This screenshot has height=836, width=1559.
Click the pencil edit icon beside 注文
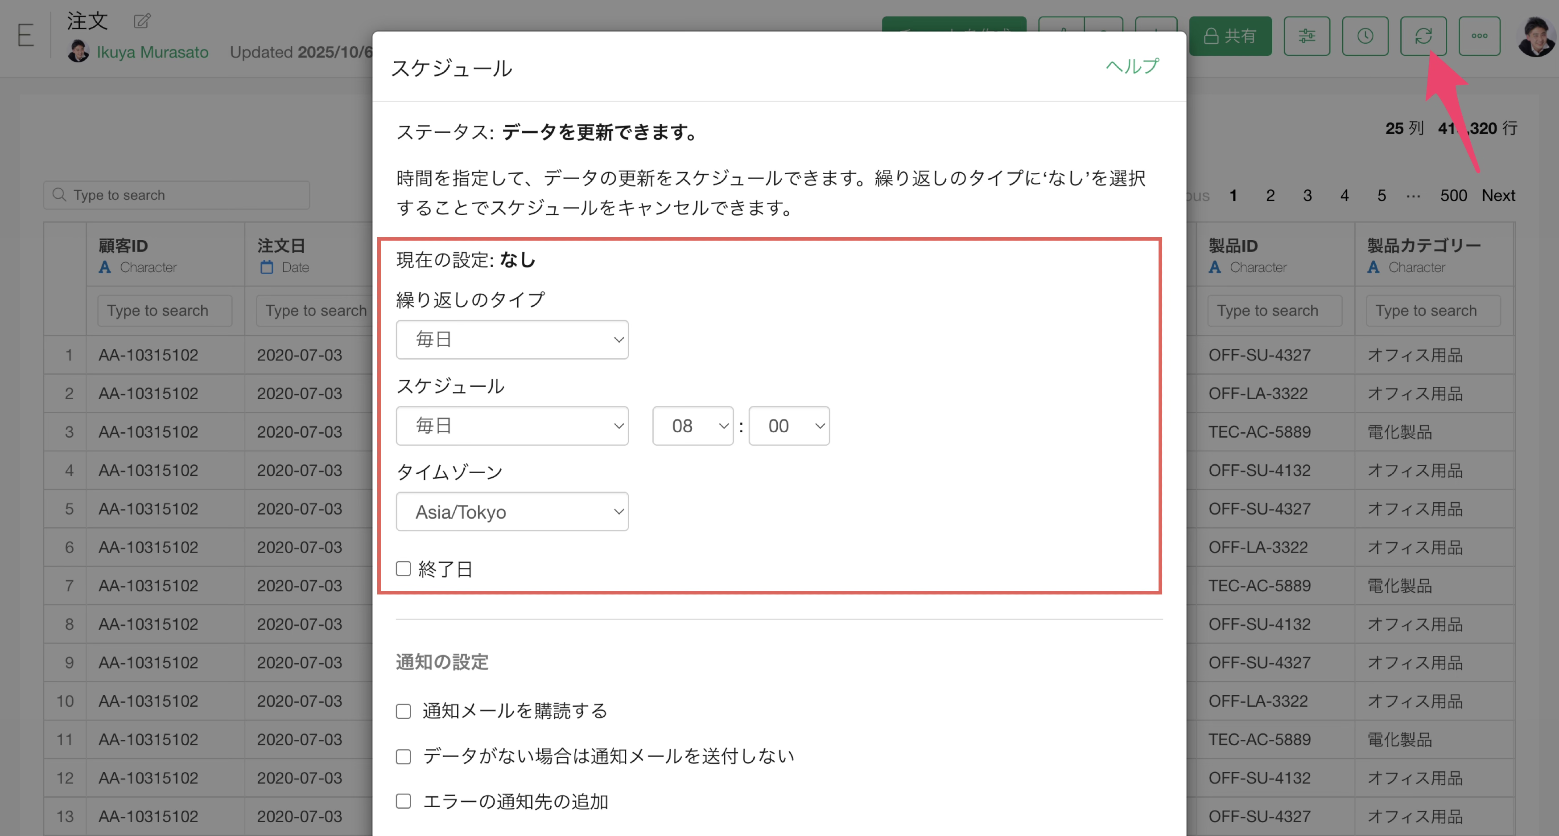[142, 21]
